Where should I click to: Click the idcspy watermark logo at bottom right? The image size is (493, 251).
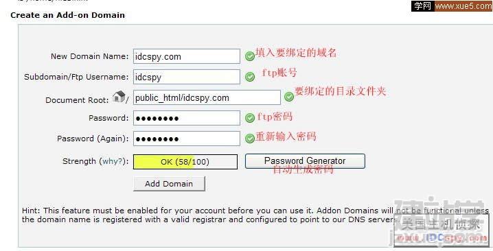(x=442, y=230)
